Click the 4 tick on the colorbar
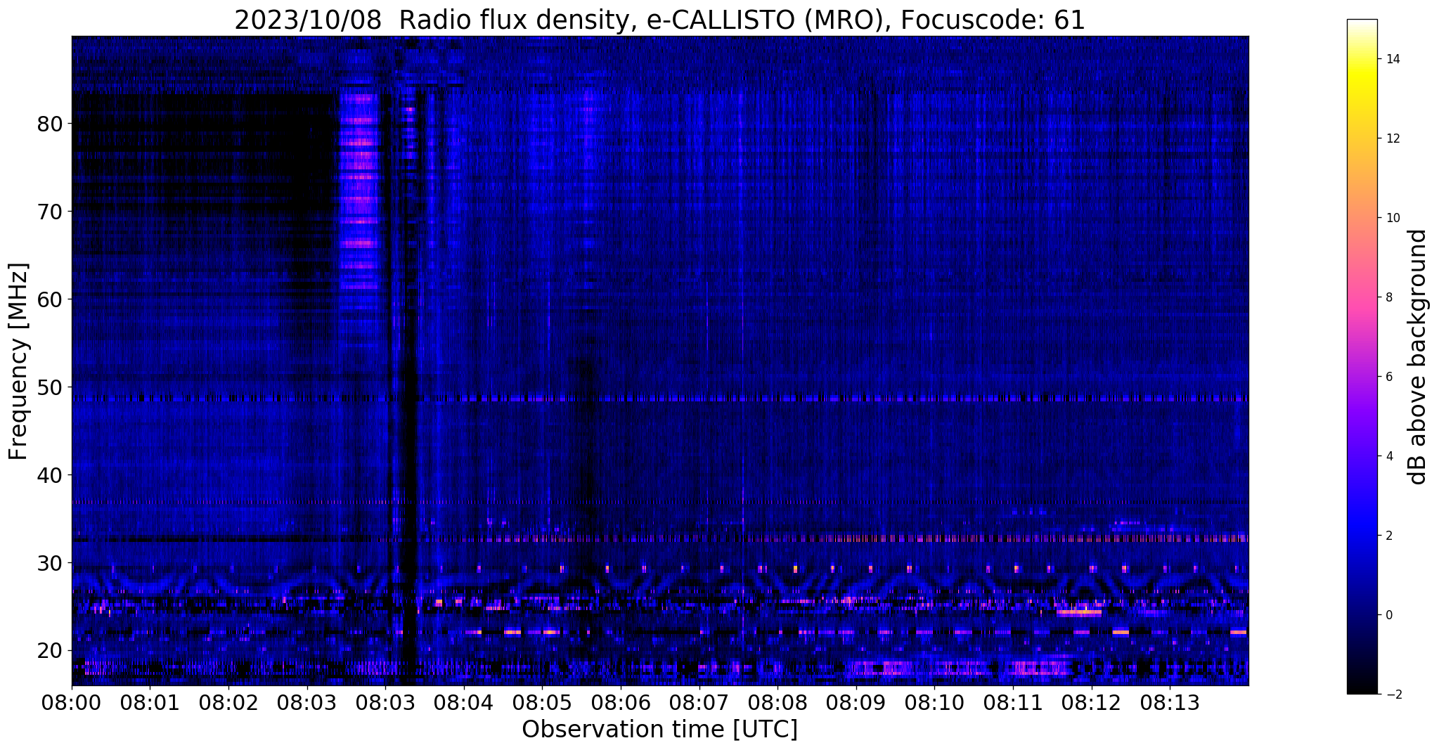The height and width of the screenshot is (750, 1439). (1388, 456)
